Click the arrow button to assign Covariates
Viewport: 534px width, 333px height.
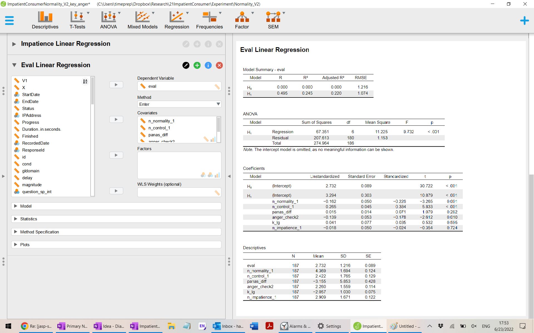(x=116, y=119)
